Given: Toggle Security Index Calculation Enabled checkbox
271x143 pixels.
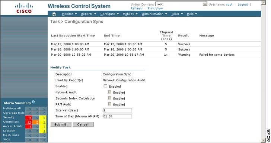Looking at the screenshot, I should [109, 98].
